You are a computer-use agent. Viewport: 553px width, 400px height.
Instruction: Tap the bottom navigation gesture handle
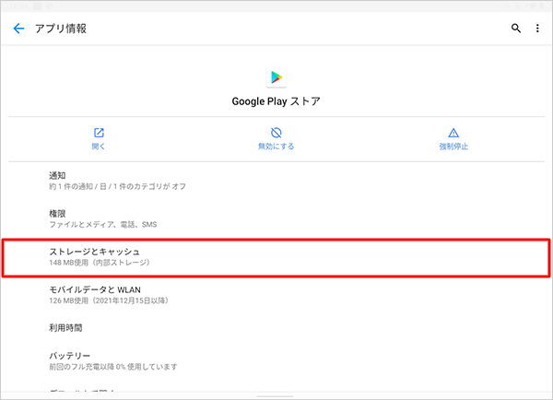276,395
